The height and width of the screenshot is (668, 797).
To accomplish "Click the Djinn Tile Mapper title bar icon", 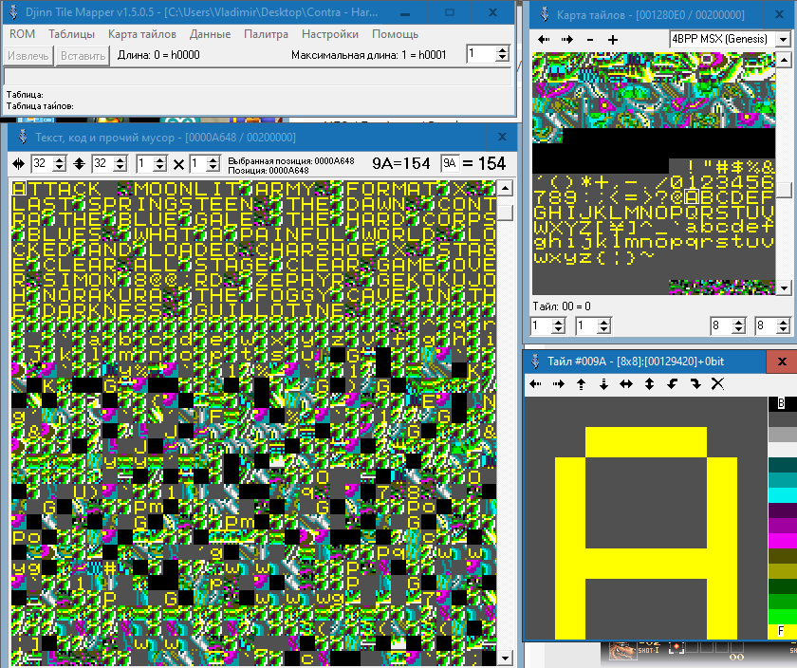I will pos(13,11).
